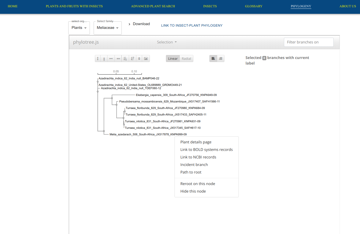Compress vertical spacing of the tree
The image size is (360, 234).
[104, 59]
